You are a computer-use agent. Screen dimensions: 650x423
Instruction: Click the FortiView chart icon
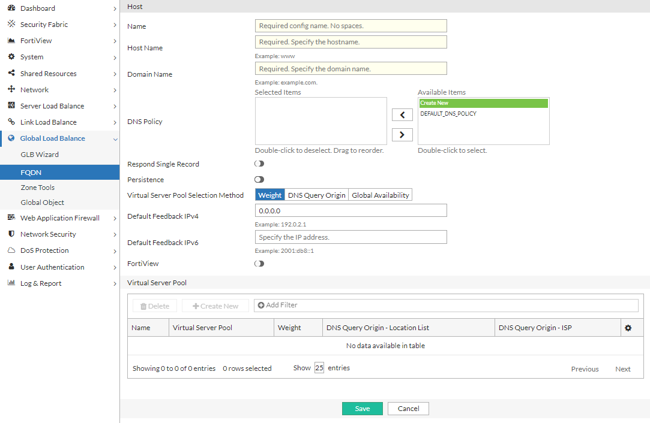pyautogui.click(x=11, y=41)
